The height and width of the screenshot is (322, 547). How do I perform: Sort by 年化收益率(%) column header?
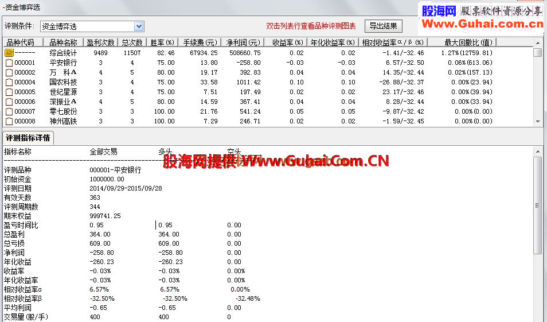(x=333, y=42)
